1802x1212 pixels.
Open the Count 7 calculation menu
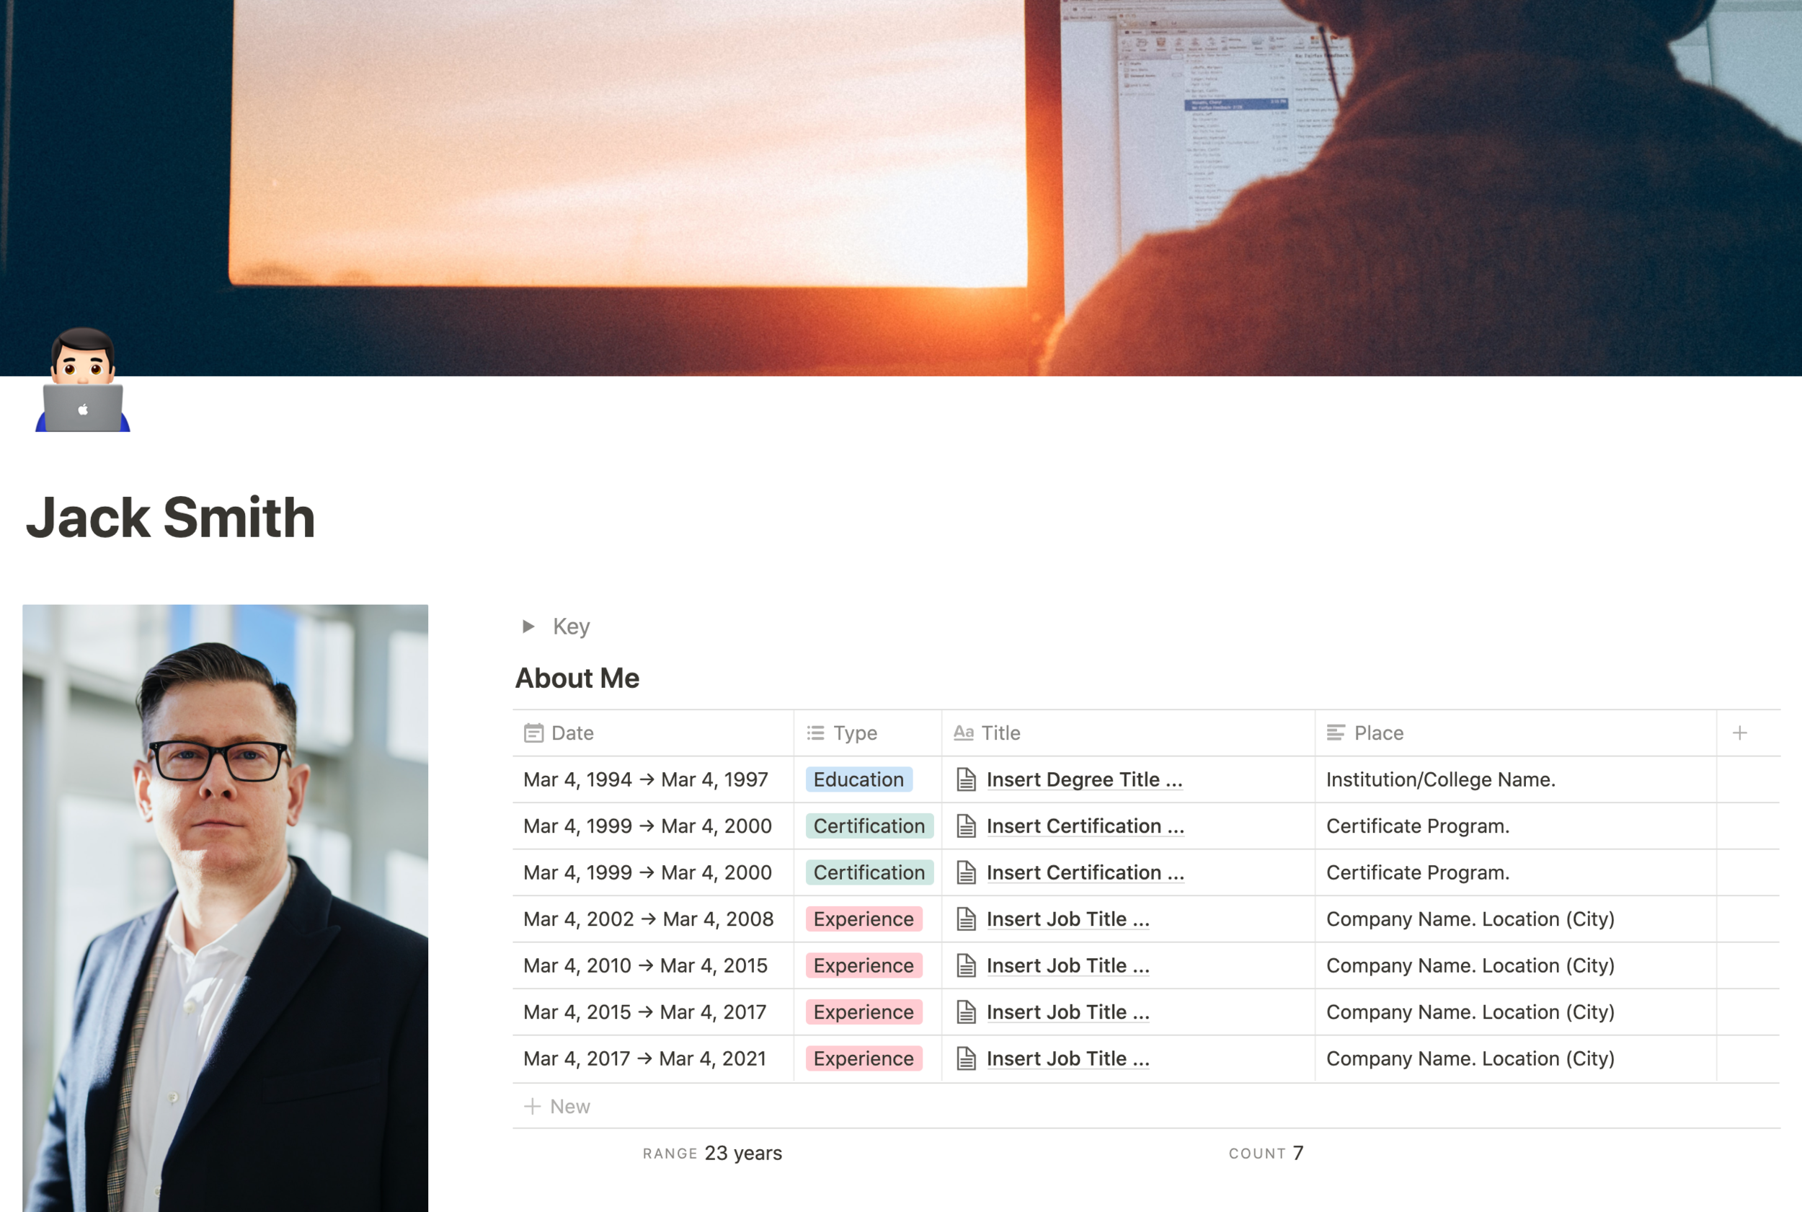[x=1266, y=1152]
